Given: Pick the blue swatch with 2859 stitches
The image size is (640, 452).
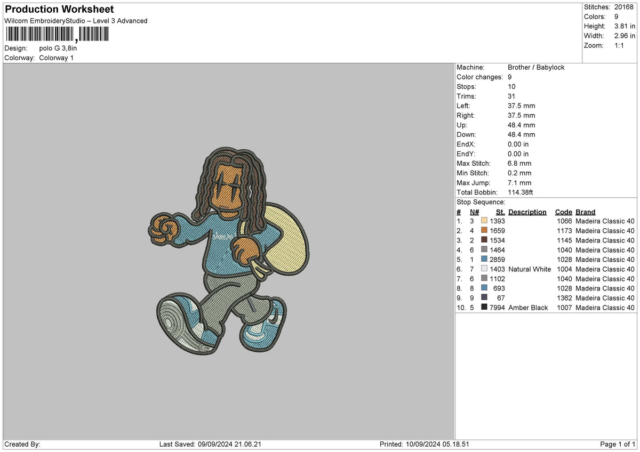Looking at the screenshot, I should tap(484, 260).
